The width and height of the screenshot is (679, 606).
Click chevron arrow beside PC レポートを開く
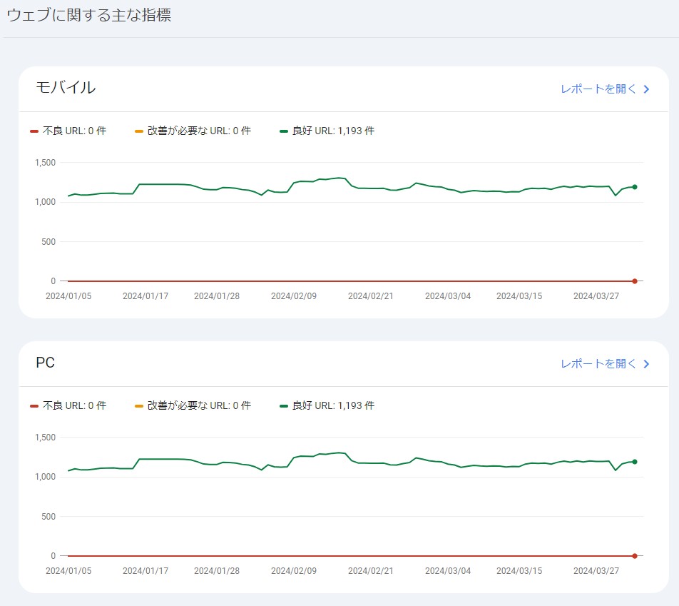point(646,364)
